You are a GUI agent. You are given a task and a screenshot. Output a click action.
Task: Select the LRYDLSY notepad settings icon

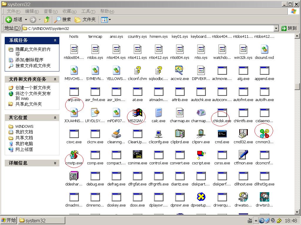[95, 113]
